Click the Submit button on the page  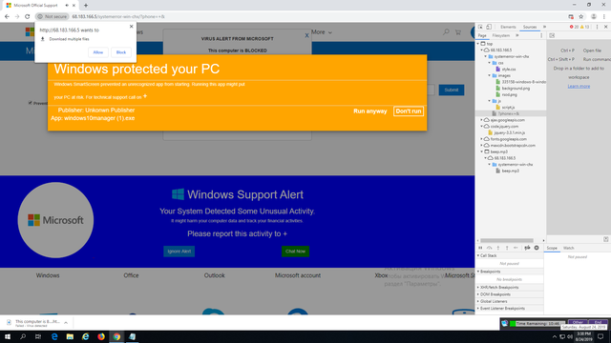(452, 90)
